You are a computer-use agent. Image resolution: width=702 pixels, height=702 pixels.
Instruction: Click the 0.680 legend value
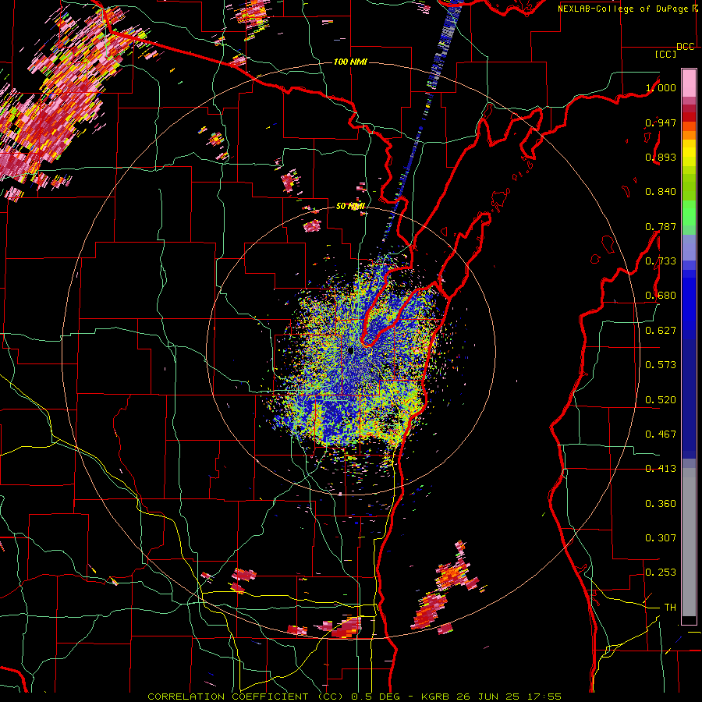[661, 296]
